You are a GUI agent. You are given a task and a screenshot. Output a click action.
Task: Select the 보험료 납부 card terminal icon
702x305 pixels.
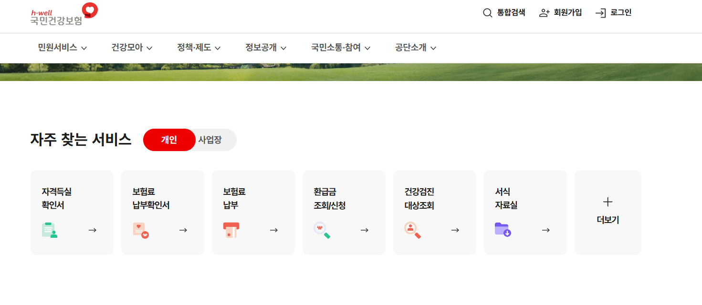tap(231, 230)
